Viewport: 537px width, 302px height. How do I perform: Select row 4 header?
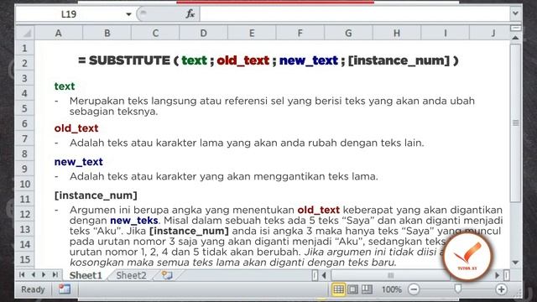24,93
